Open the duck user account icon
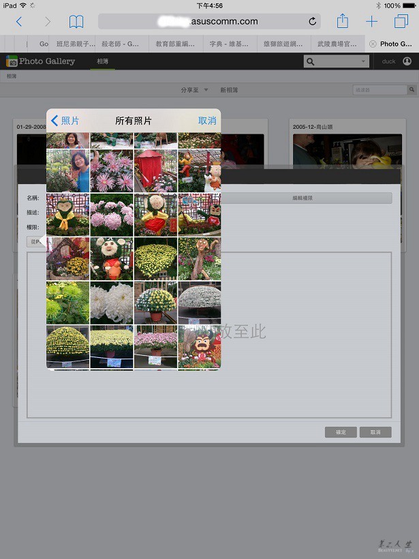 click(x=407, y=61)
